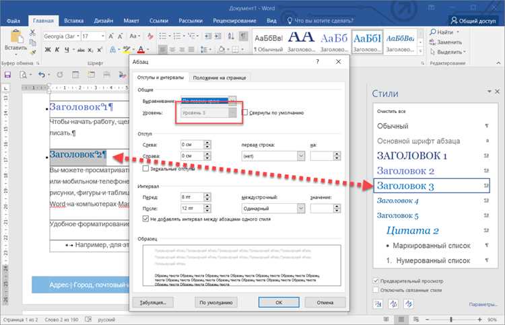Select 'Заголовок 3' in Styles list
The image size is (505, 325).
coord(432,186)
